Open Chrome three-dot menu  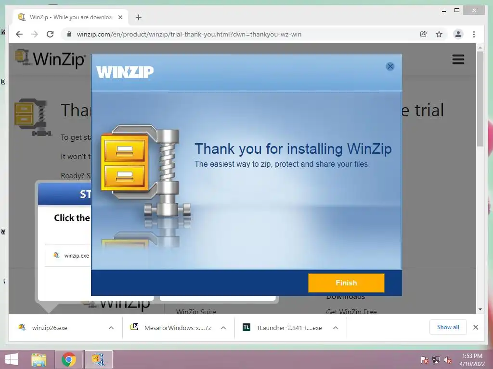[474, 34]
